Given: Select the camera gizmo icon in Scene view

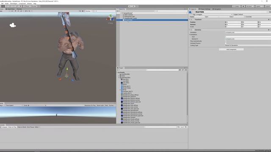Looking at the screenshot, I should [x=13, y=25].
